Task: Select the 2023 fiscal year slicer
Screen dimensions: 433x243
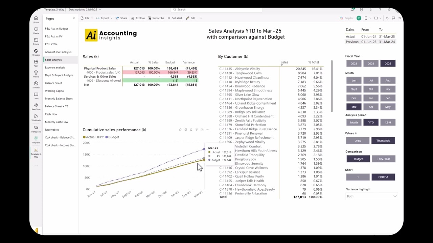Action: tap(354, 63)
